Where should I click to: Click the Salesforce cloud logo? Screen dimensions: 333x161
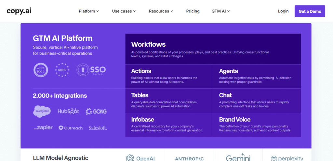click(x=42, y=111)
